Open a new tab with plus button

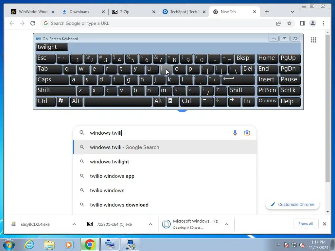click(x=267, y=12)
